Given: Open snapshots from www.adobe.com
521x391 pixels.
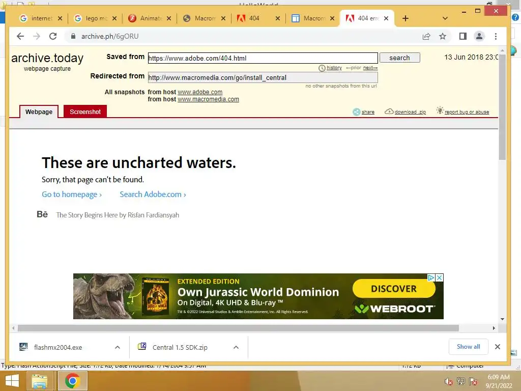Looking at the screenshot, I should click(199, 92).
